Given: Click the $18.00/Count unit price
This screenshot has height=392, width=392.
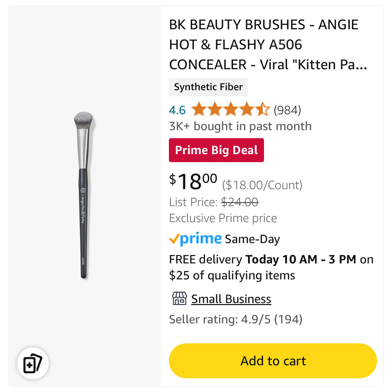Looking at the screenshot, I should pos(262,185).
